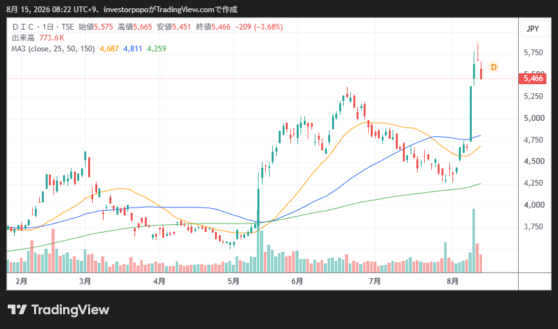Click the MA3 (close, 25, 50, 150) indicator legend
The height and width of the screenshot is (329, 558).
(53, 49)
